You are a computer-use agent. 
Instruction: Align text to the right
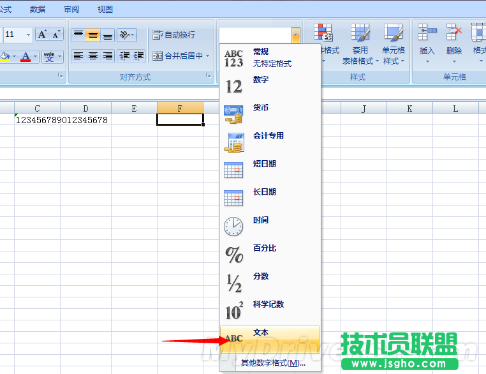[108, 56]
